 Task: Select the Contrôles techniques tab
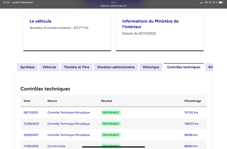pyautogui.click(x=184, y=67)
